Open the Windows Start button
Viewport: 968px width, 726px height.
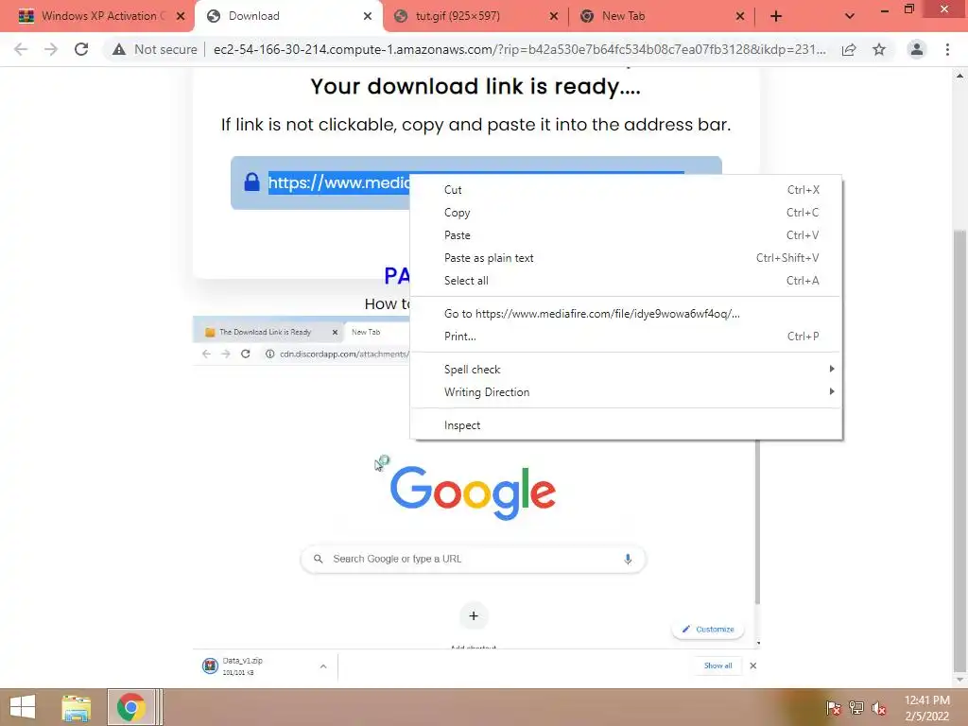pyautogui.click(x=23, y=707)
